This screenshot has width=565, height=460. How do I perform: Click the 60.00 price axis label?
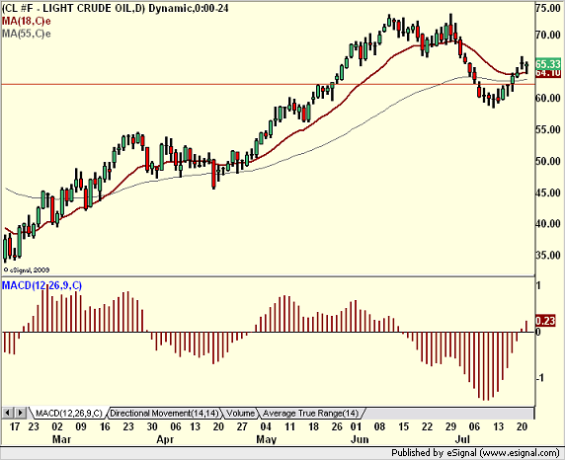547,98
